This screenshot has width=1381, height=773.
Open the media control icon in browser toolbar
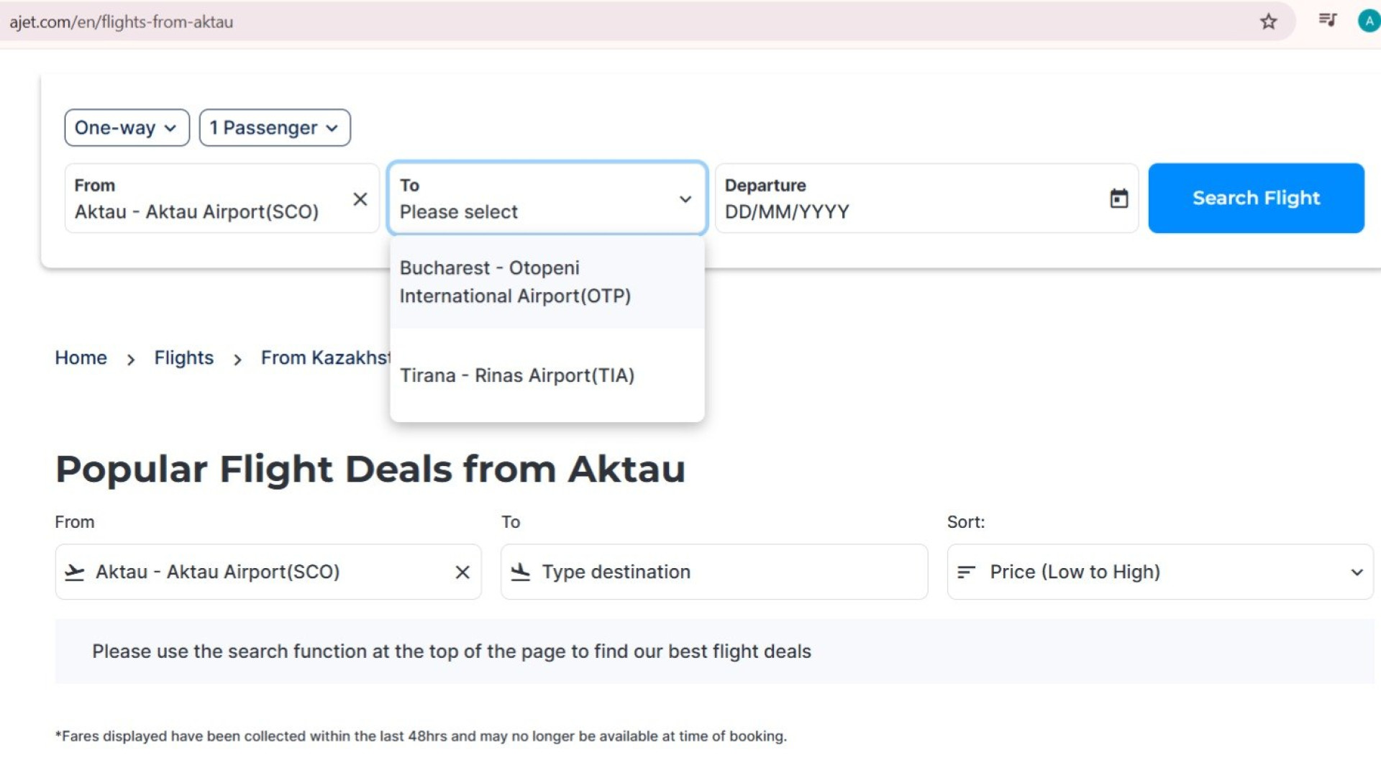pyautogui.click(x=1327, y=20)
